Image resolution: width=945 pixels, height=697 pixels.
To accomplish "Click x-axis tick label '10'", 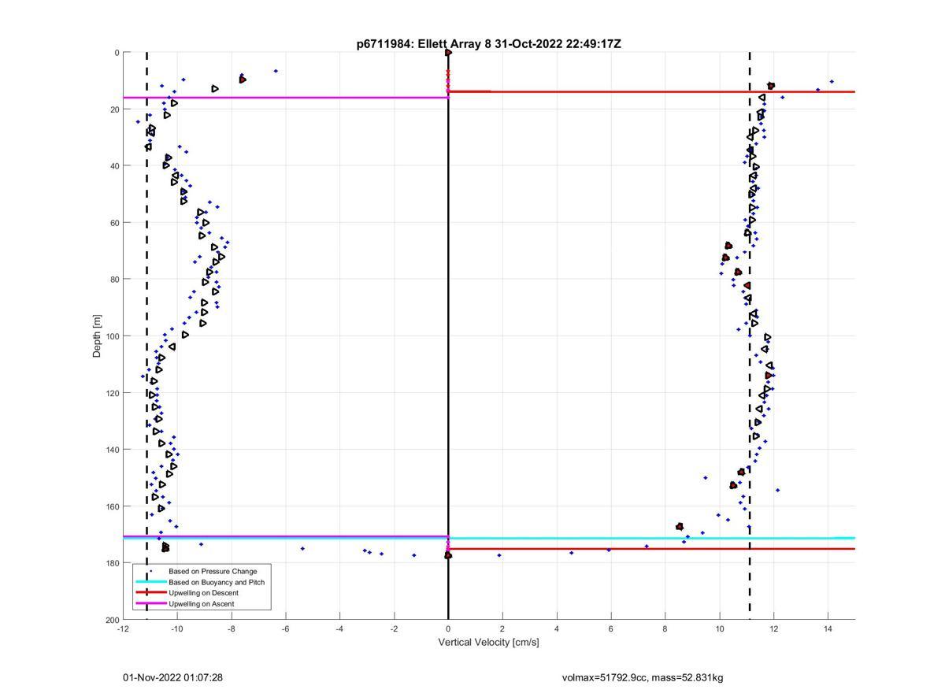I will 720,629.
